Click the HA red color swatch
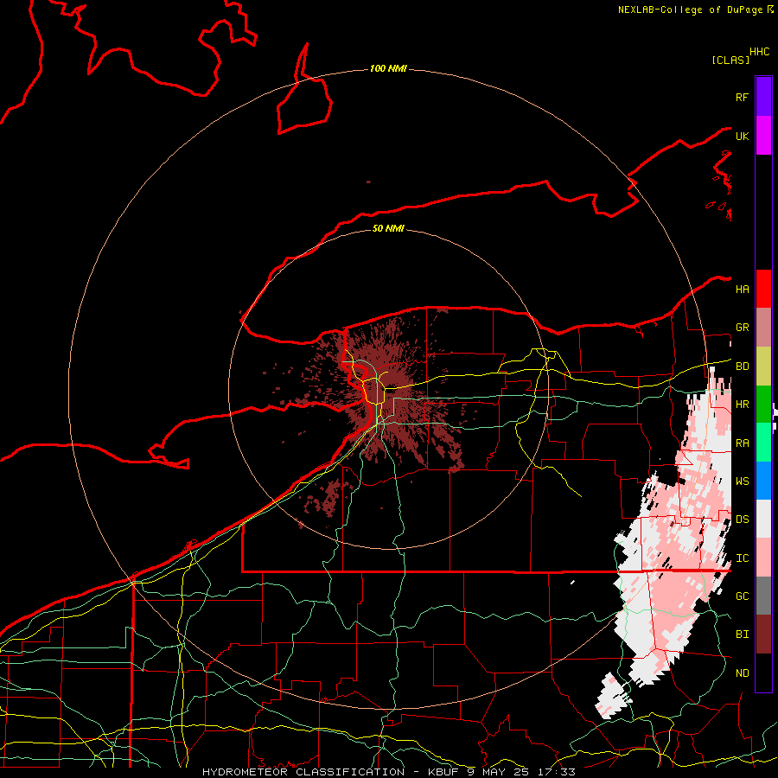This screenshot has width=778, height=778. [763, 289]
